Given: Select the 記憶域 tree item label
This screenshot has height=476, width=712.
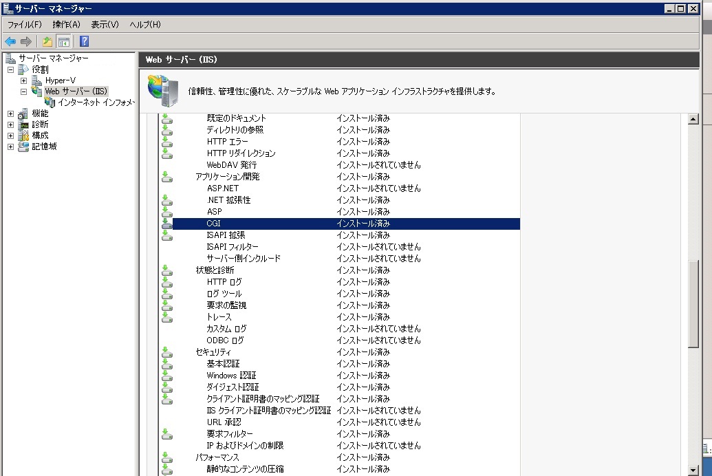Looking at the screenshot, I should tap(44, 147).
